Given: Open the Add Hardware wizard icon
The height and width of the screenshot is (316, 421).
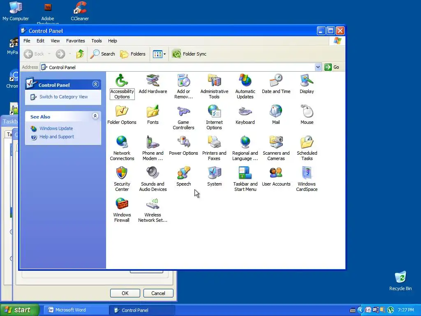Looking at the screenshot, I should click(x=153, y=84).
